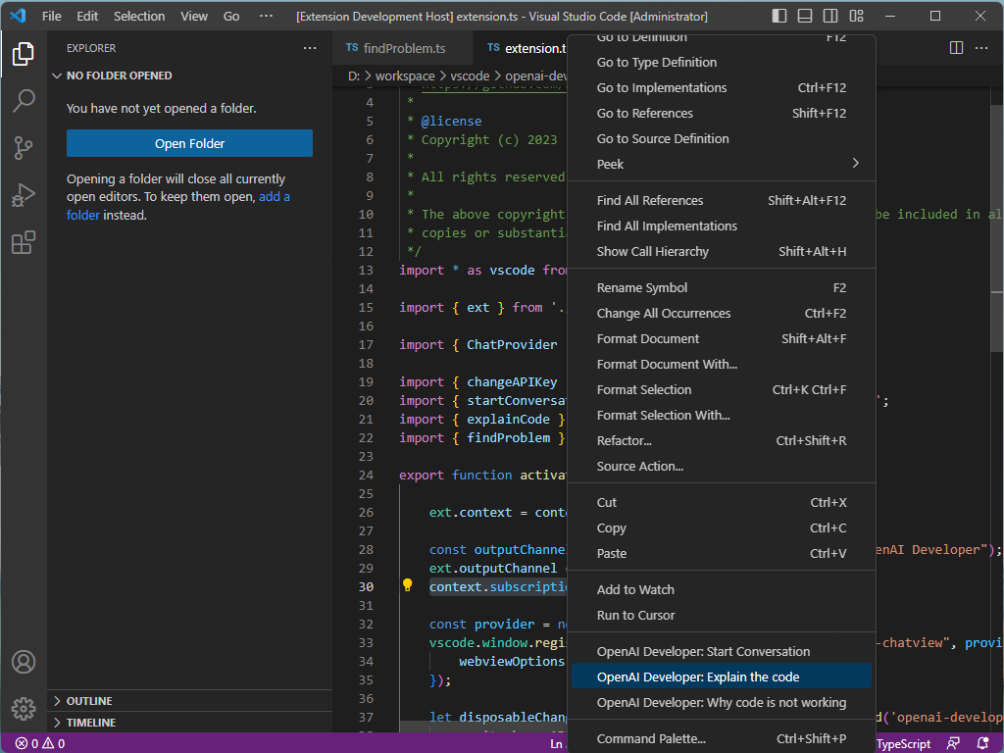Image resolution: width=1004 pixels, height=753 pixels.
Task: Click the lightbulb code action on line 30
Action: pyautogui.click(x=408, y=586)
